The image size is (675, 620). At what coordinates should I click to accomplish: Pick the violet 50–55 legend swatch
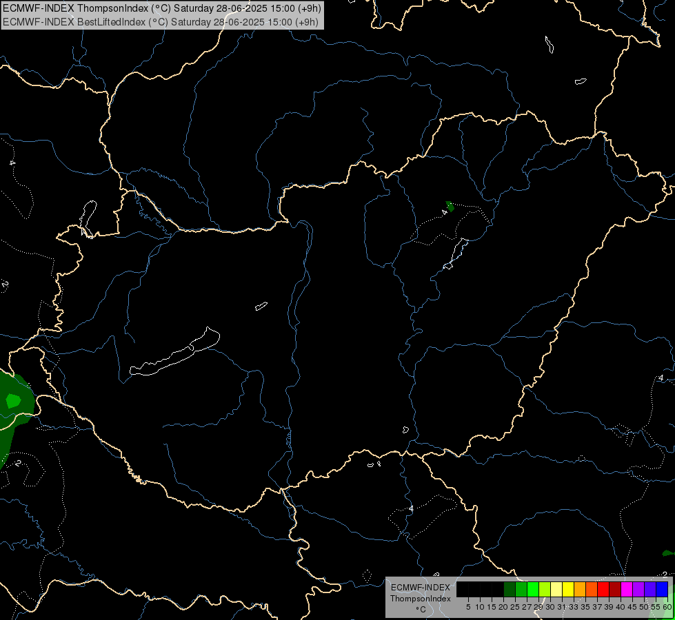(650, 590)
